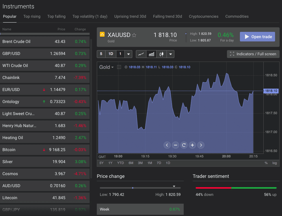Select the area chart type icon

coord(151,54)
